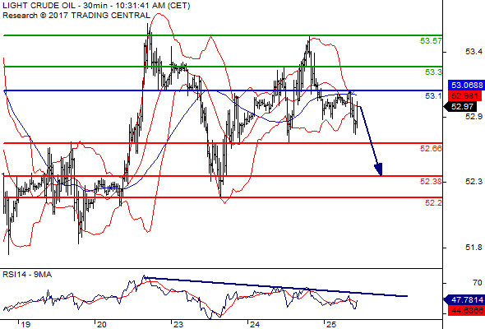Click the red support label 52.66
The image size is (485, 329).
(x=431, y=149)
